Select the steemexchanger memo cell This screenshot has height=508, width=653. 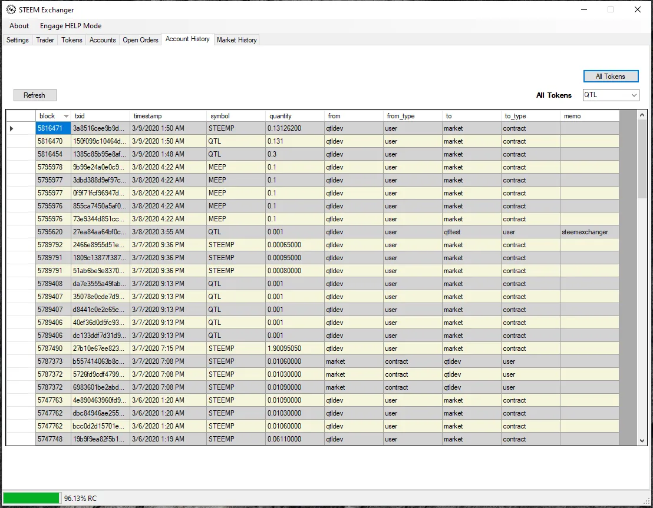(590, 232)
